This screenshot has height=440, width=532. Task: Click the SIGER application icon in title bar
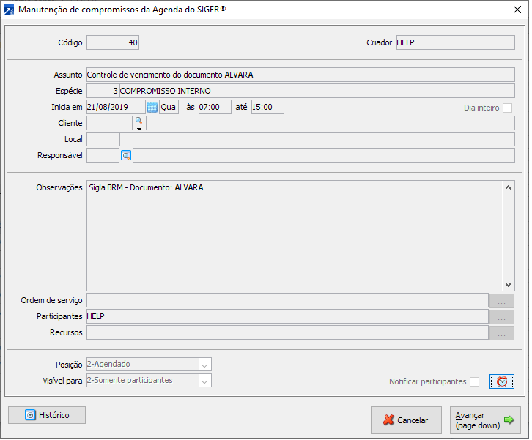(9, 10)
